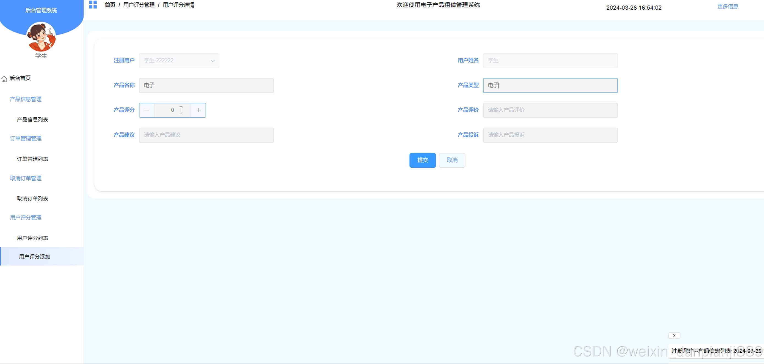Click the 更多信息 link

click(x=727, y=7)
